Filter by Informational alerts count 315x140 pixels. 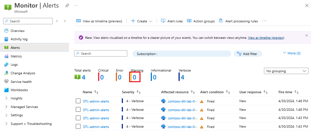(155, 77)
